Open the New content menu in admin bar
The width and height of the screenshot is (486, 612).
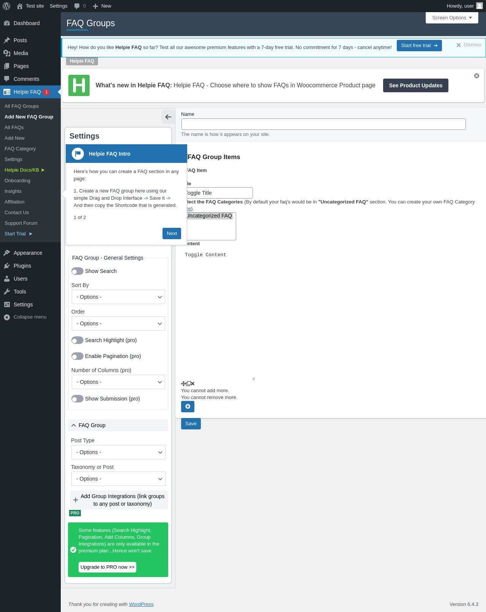pyautogui.click(x=102, y=6)
